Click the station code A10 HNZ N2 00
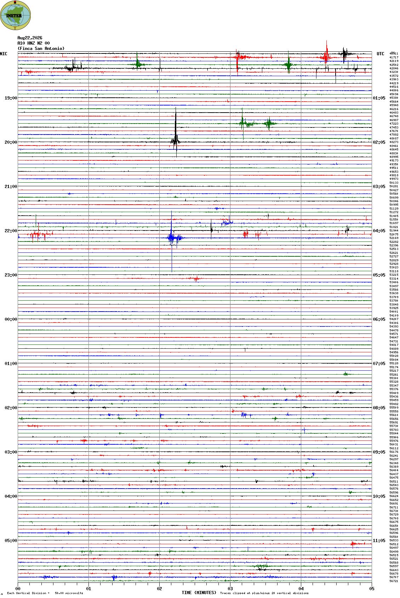This screenshot has height=598, width=400. point(34,43)
